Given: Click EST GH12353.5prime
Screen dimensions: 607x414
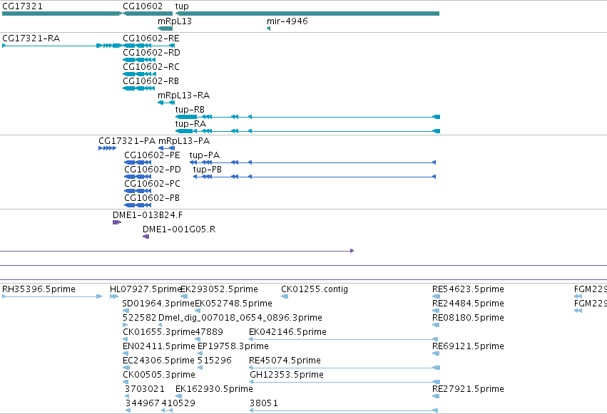Looking at the screenshot, I should [x=287, y=375].
